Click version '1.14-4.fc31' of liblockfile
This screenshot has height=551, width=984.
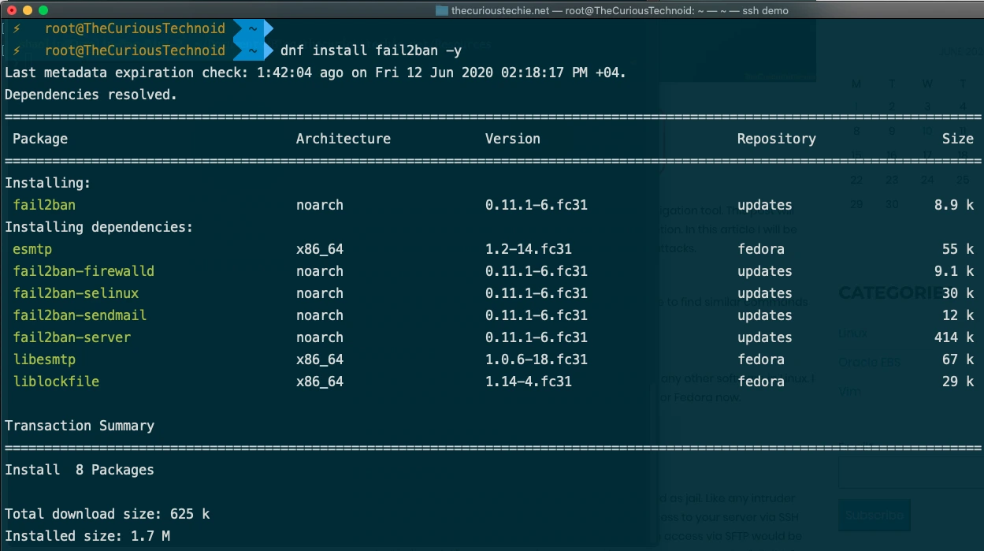[529, 382]
